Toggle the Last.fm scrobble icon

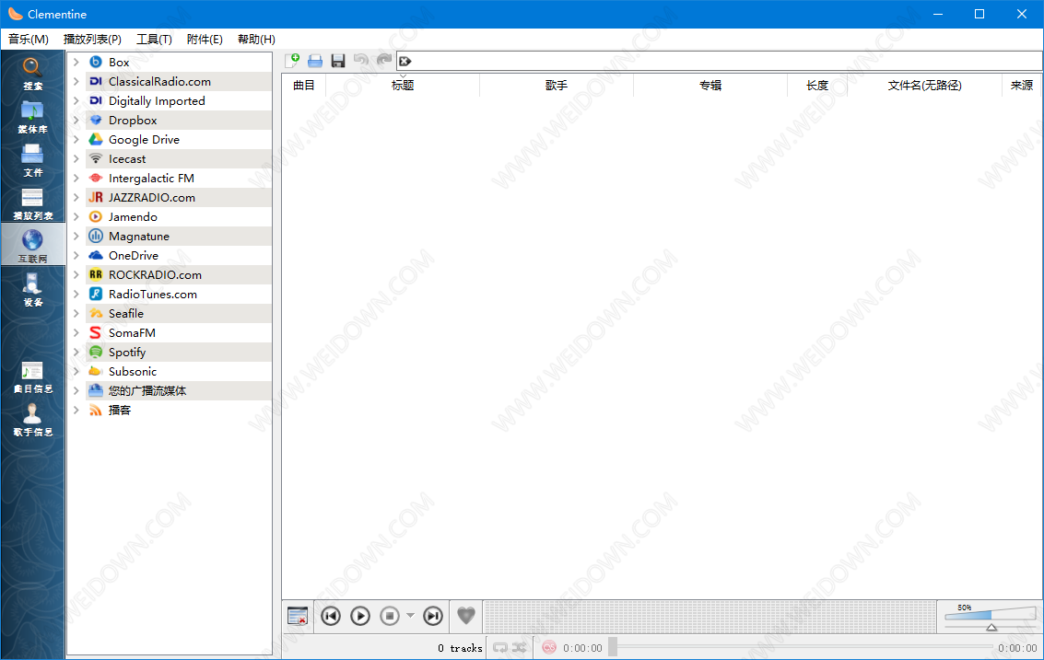pyautogui.click(x=548, y=647)
